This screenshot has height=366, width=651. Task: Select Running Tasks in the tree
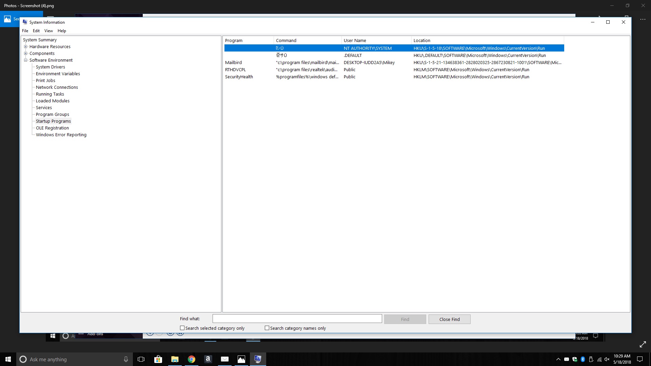coord(50,94)
